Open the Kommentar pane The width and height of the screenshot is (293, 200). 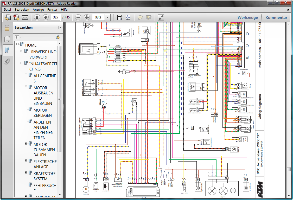click(x=276, y=18)
